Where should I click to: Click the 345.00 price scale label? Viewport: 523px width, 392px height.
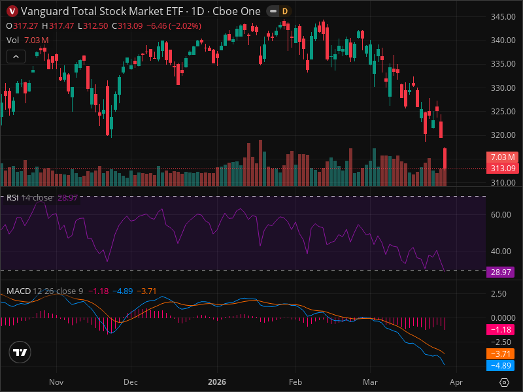coord(503,17)
